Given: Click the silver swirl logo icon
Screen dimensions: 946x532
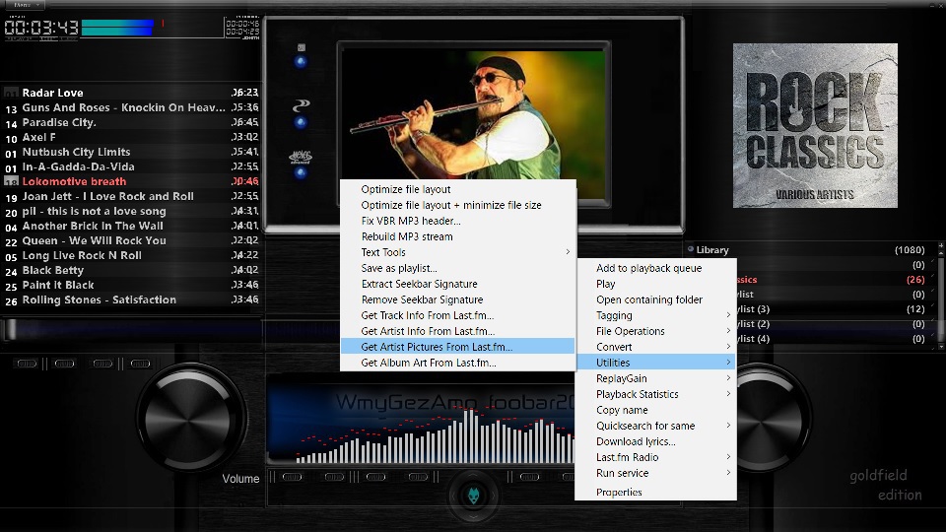Looking at the screenshot, I should click(x=302, y=105).
